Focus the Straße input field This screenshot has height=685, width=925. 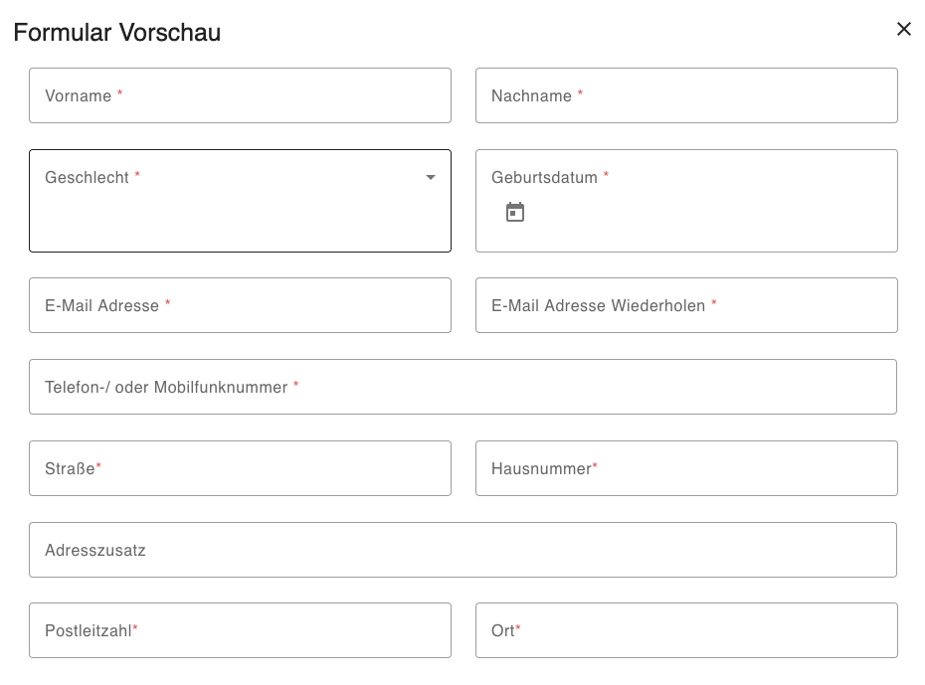(240, 468)
